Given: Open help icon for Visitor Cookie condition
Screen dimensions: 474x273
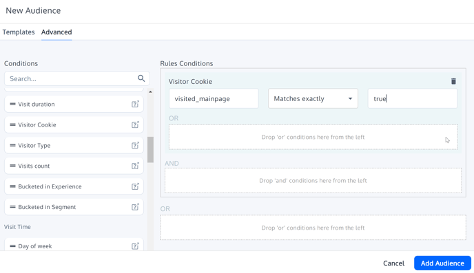Looking at the screenshot, I should click(x=135, y=124).
